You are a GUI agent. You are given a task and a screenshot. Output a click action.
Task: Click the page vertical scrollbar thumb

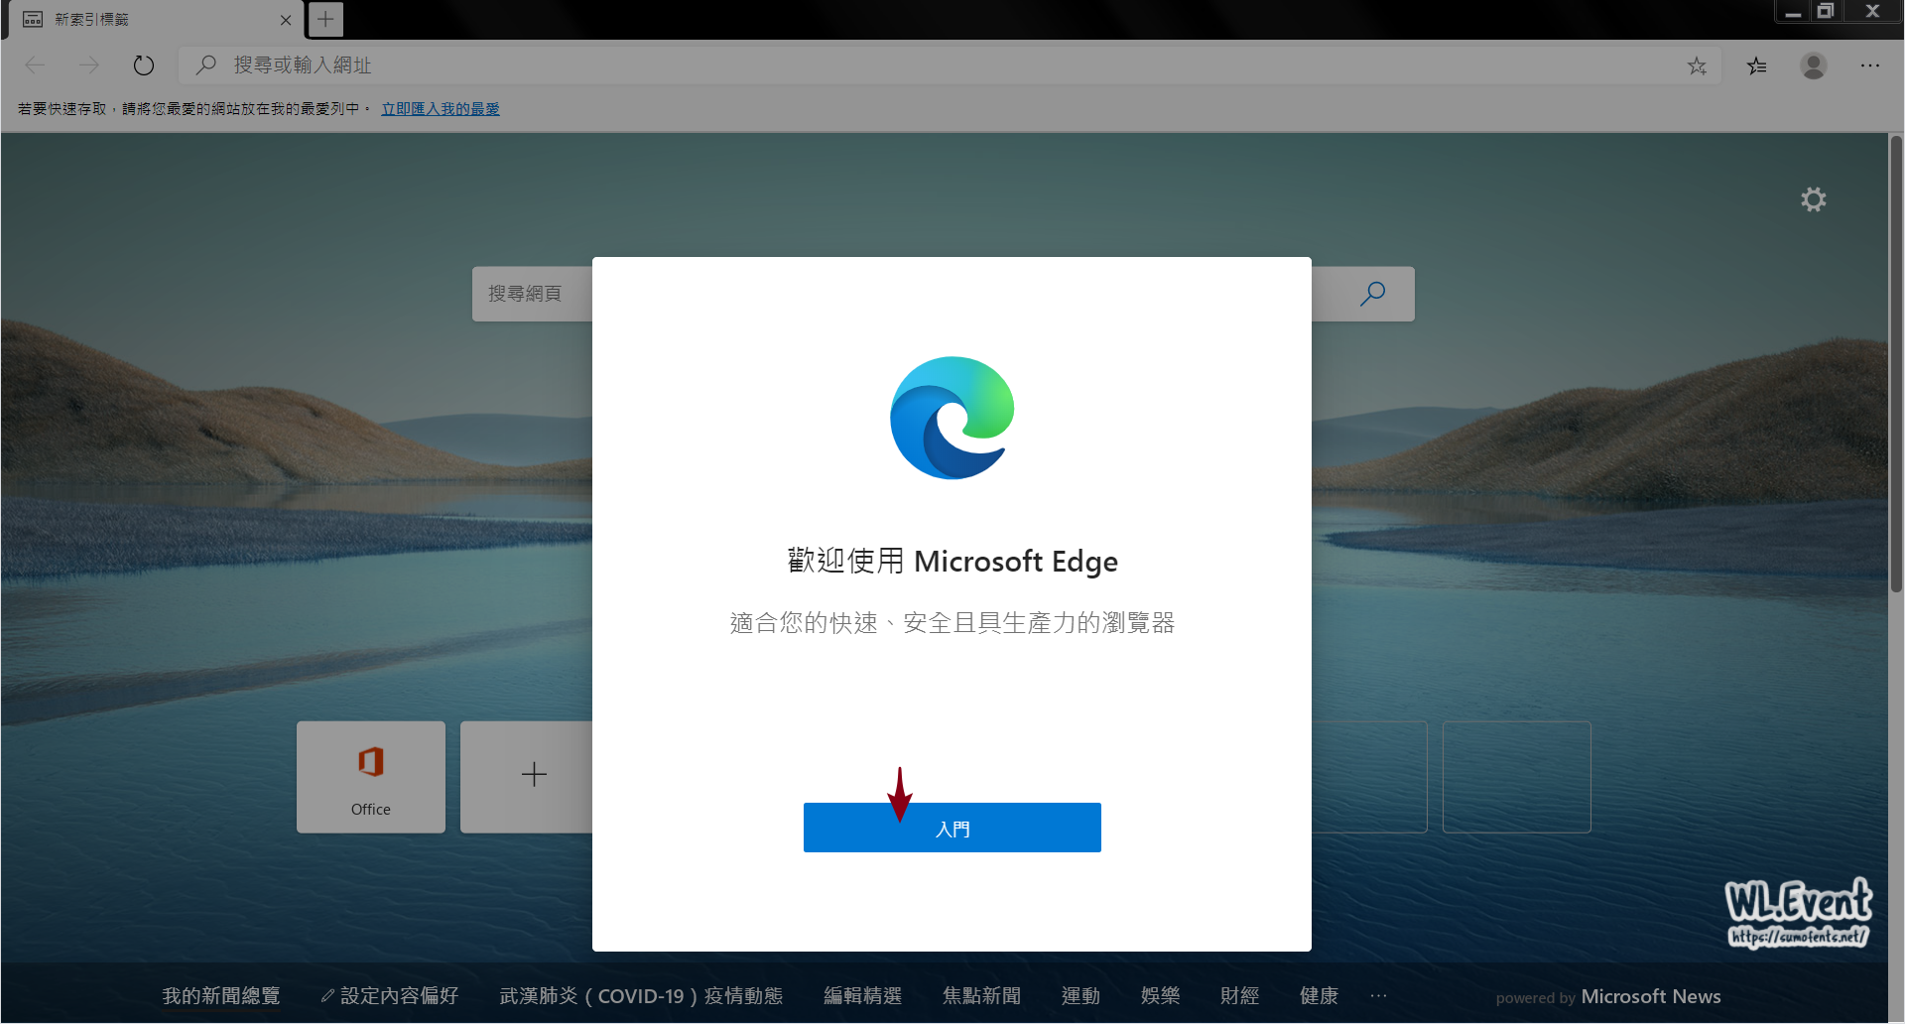pyautogui.click(x=1896, y=365)
